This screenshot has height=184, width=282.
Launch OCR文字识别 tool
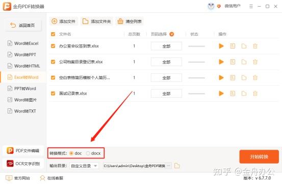(x=23, y=164)
